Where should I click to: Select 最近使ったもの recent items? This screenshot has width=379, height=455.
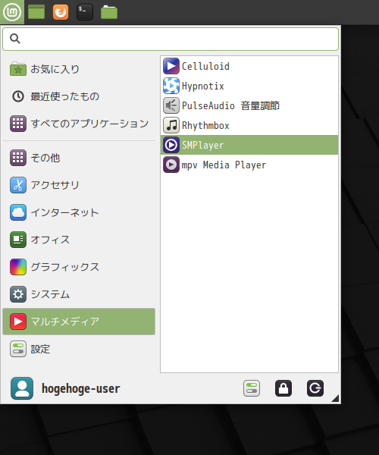[x=79, y=96]
